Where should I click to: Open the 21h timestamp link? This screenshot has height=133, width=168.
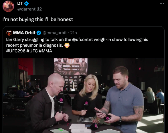(x=74, y=33)
